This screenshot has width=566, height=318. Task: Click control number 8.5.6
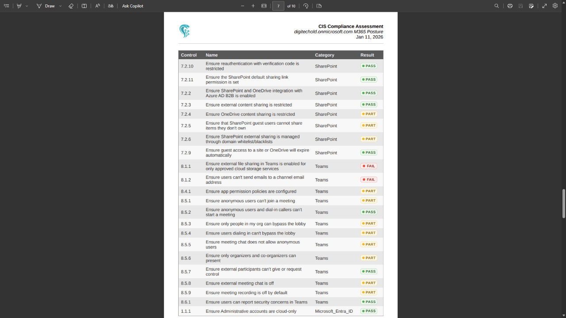coord(186,258)
